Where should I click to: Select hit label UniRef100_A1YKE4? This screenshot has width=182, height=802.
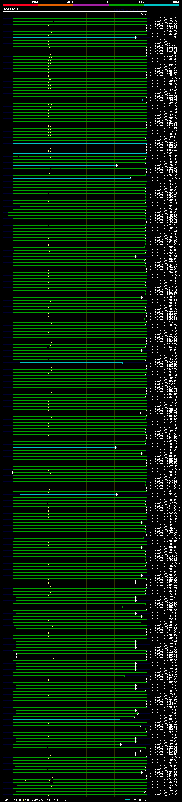[163, 112]
